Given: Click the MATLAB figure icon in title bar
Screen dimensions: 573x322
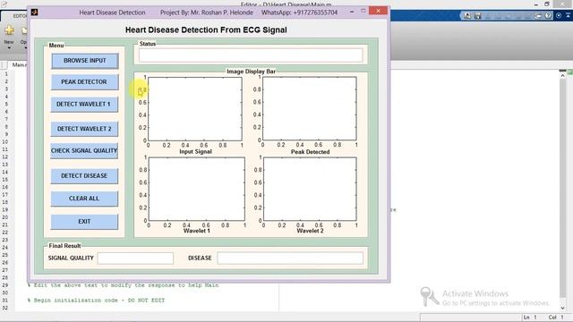Looking at the screenshot, I should 34,12.
